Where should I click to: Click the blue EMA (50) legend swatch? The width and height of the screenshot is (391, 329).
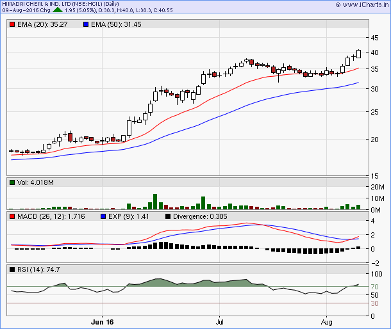coord(86,24)
